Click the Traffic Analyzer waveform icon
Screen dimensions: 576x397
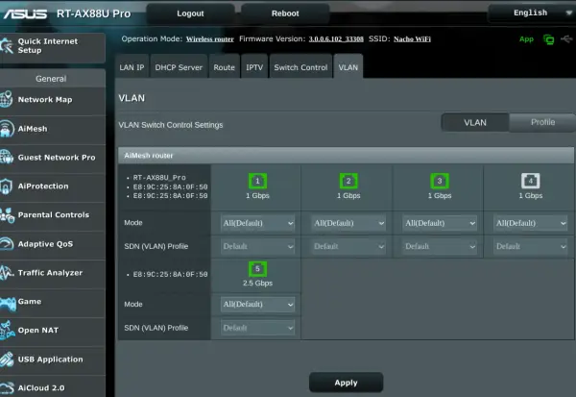pyautogui.click(x=7, y=273)
